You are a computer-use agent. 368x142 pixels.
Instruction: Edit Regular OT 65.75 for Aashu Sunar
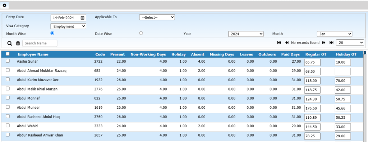312,62
